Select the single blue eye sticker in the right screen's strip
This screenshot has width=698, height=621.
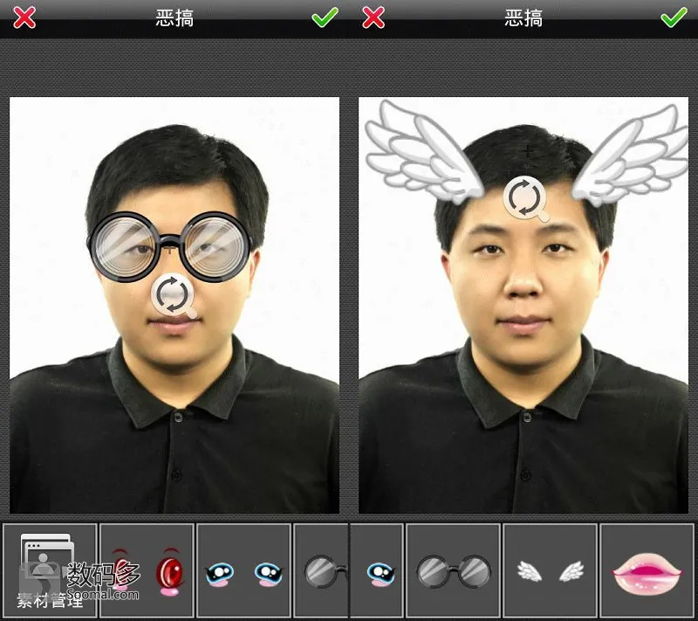pos(377,571)
